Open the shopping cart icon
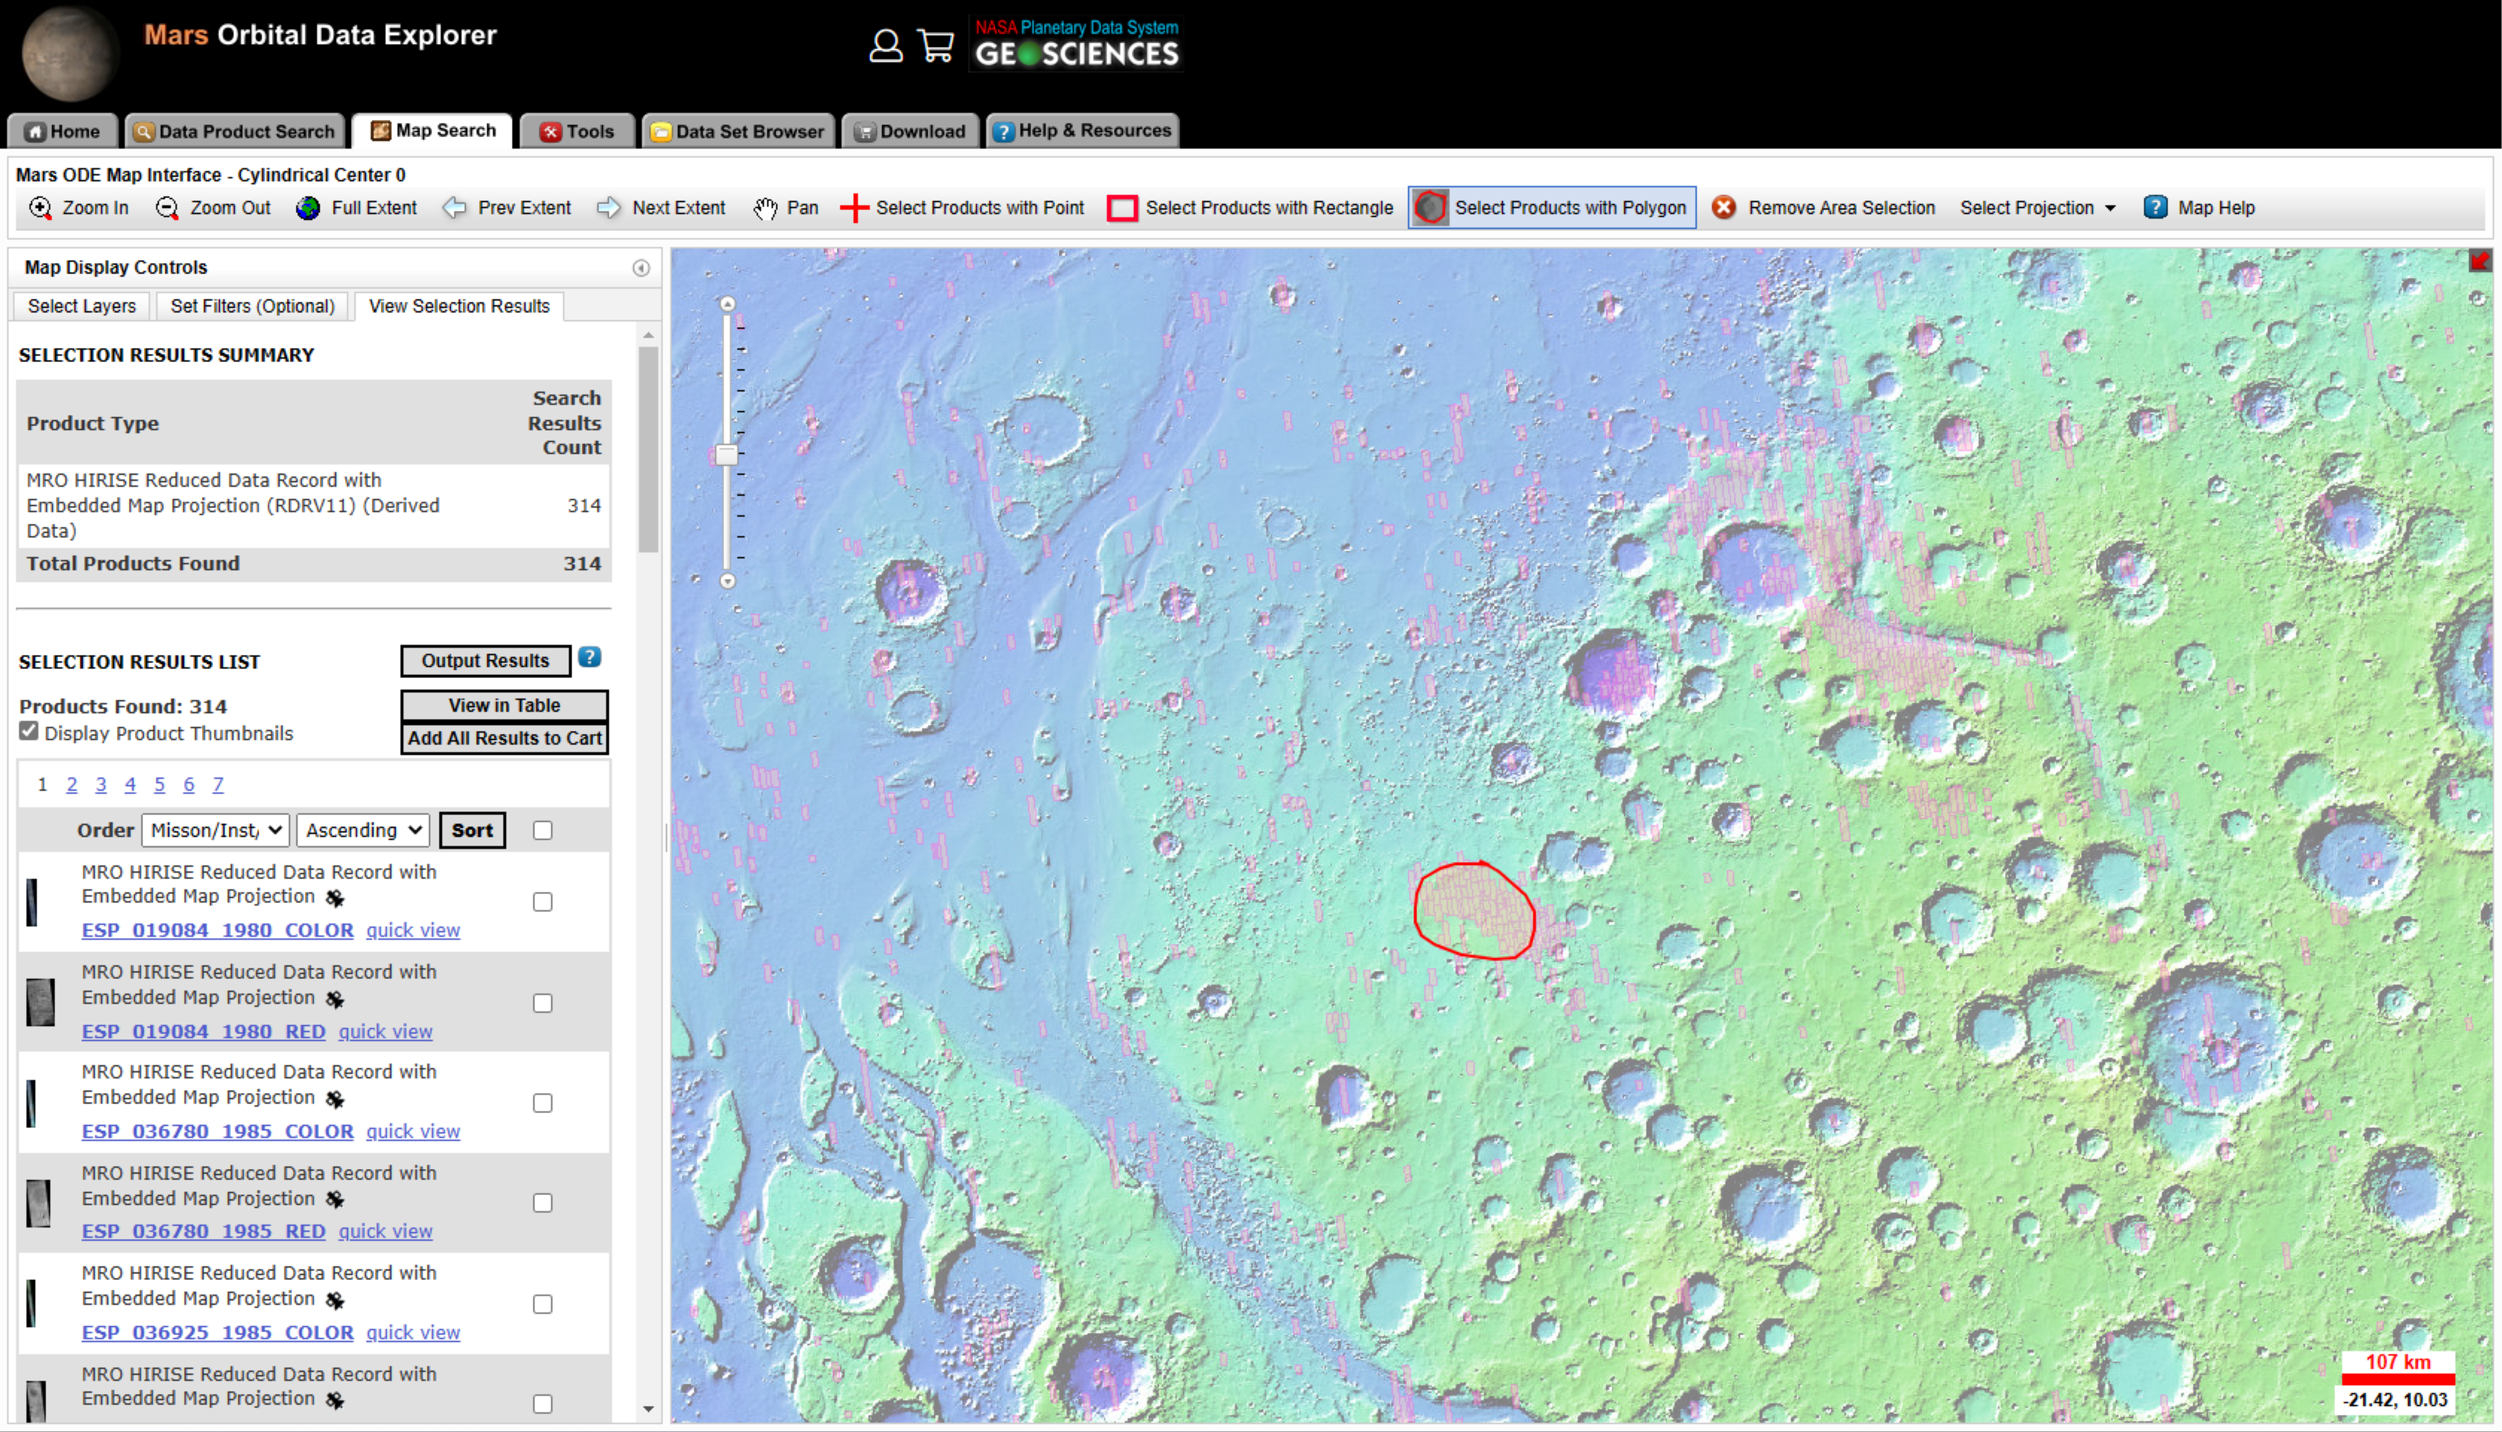This screenshot has width=2502, height=1432. click(935, 45)
